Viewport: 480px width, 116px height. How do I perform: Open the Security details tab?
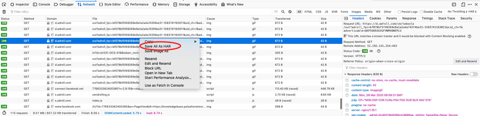tap(466, 18)
